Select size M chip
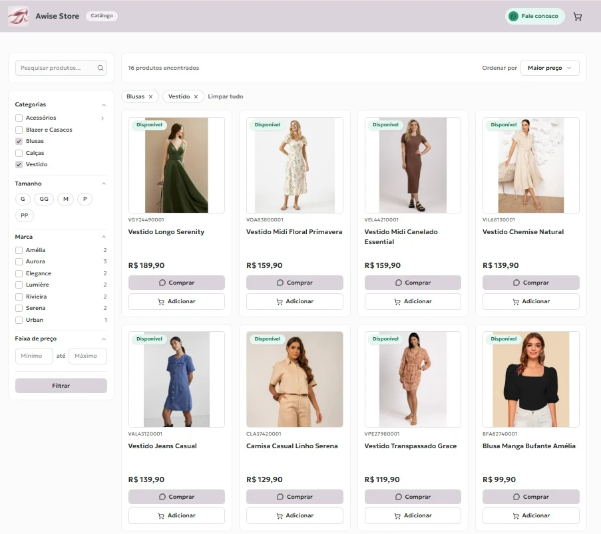The image size is (601, 534). 65,200
